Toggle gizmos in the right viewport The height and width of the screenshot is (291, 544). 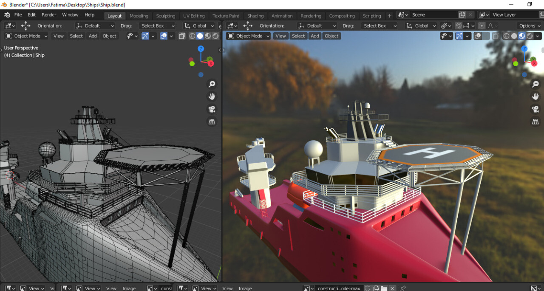pyautogui.click(x=459, y=36)
